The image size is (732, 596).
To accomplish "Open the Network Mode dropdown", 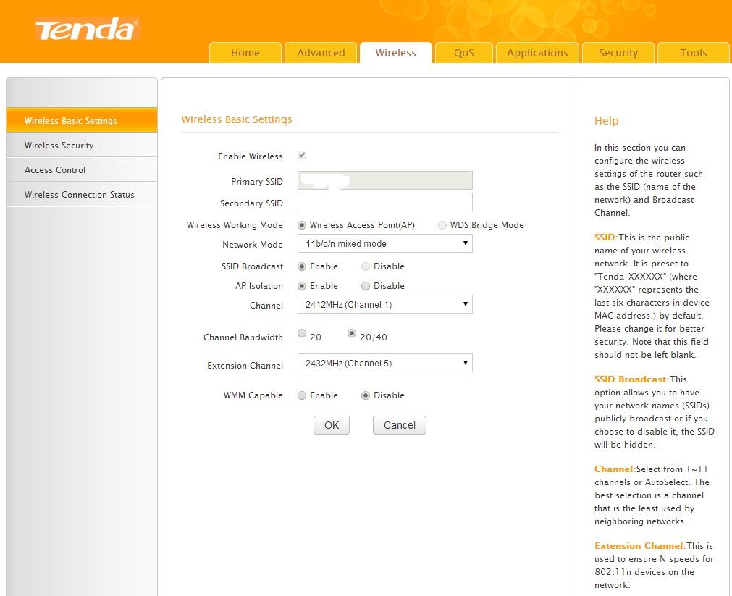I will pos(385,243).
